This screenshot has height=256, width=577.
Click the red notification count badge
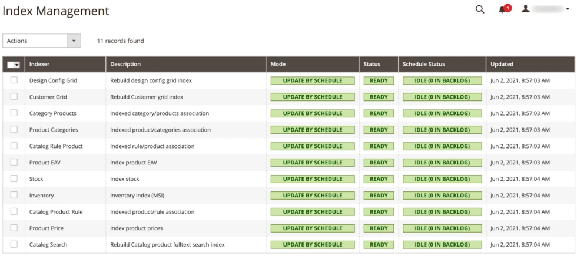(508, 8)
